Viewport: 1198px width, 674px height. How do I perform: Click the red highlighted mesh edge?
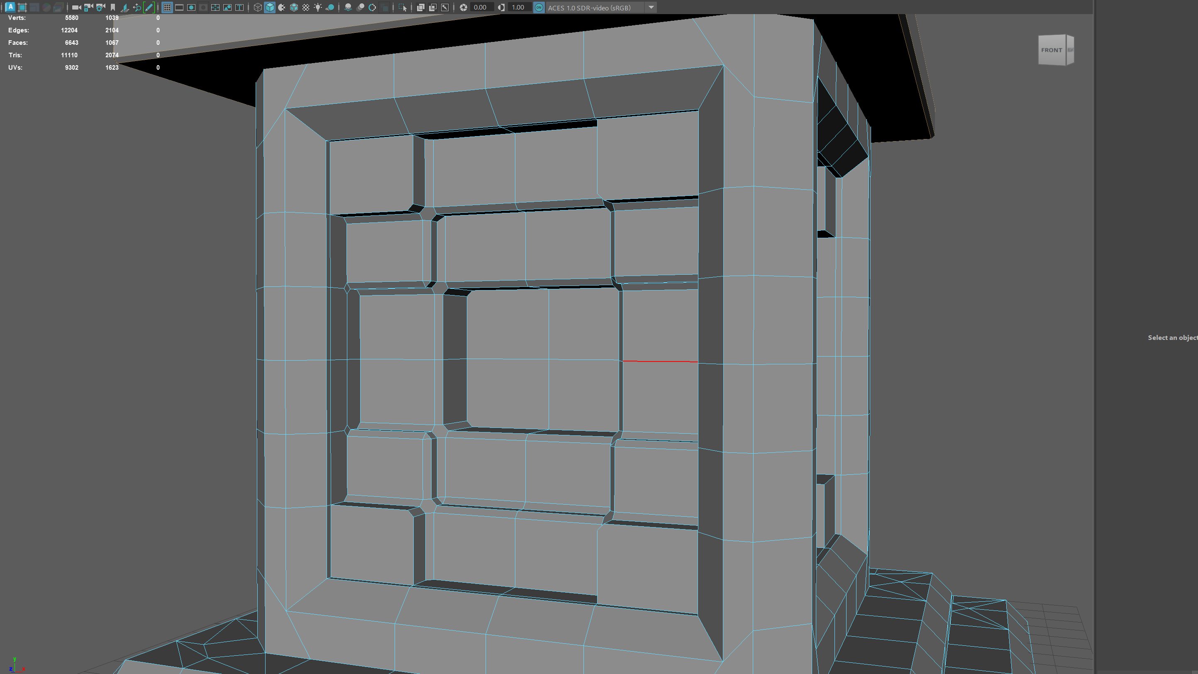(660, 361)
